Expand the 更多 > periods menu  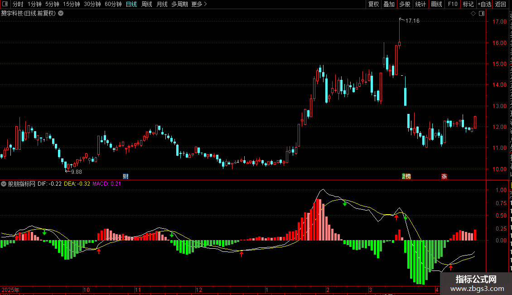coord(199,4)
